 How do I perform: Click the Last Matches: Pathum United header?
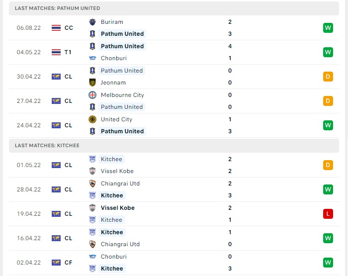coord(174,8)
